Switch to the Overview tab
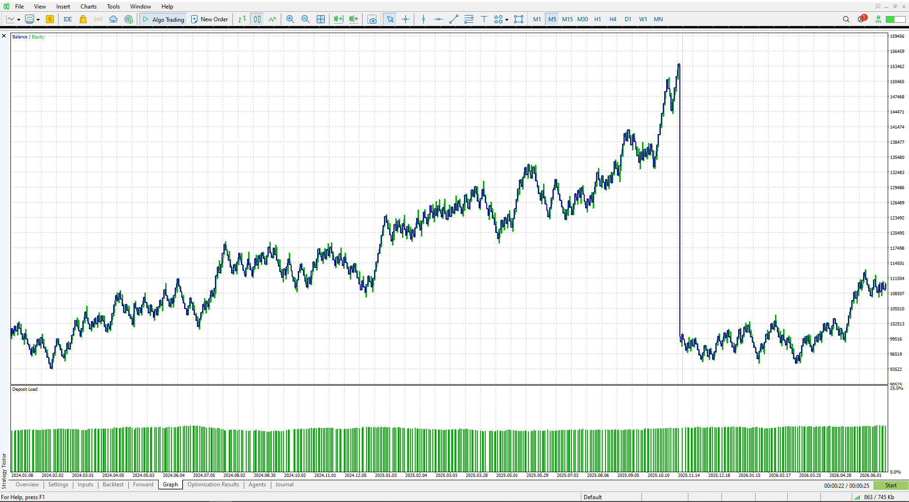909x502 pixels. point(27,484)
